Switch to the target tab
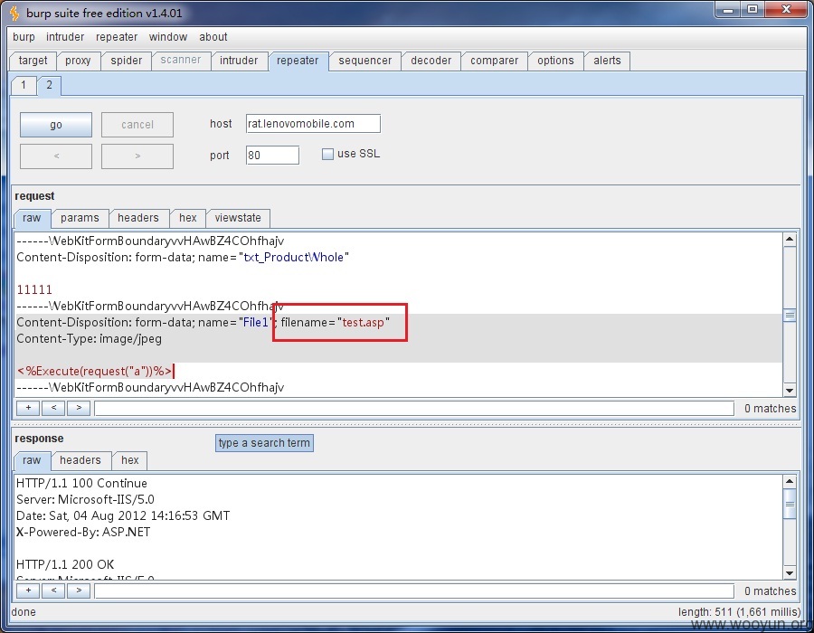Image resolution: width=814 pixels, height=633 pixels. pyautogui.click(x=33, y=61)
